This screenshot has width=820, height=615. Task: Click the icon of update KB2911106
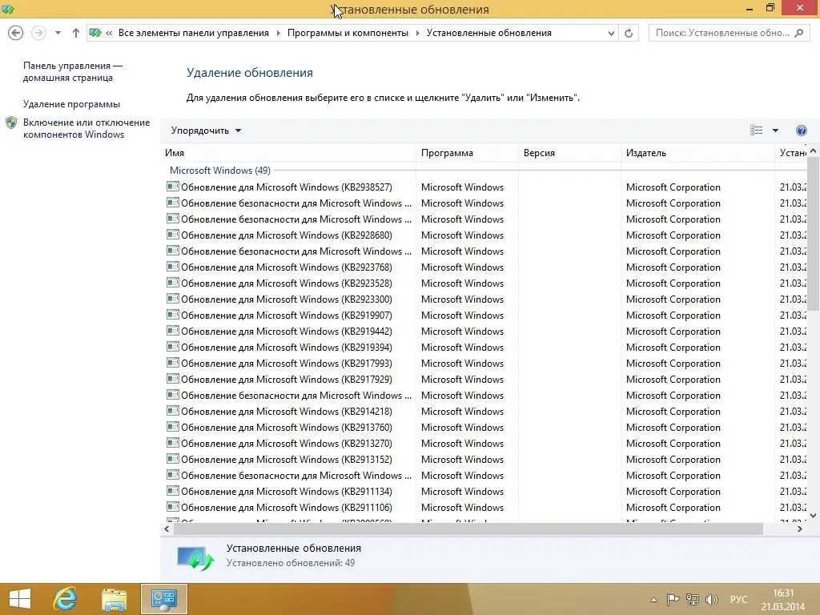(173, 506)
